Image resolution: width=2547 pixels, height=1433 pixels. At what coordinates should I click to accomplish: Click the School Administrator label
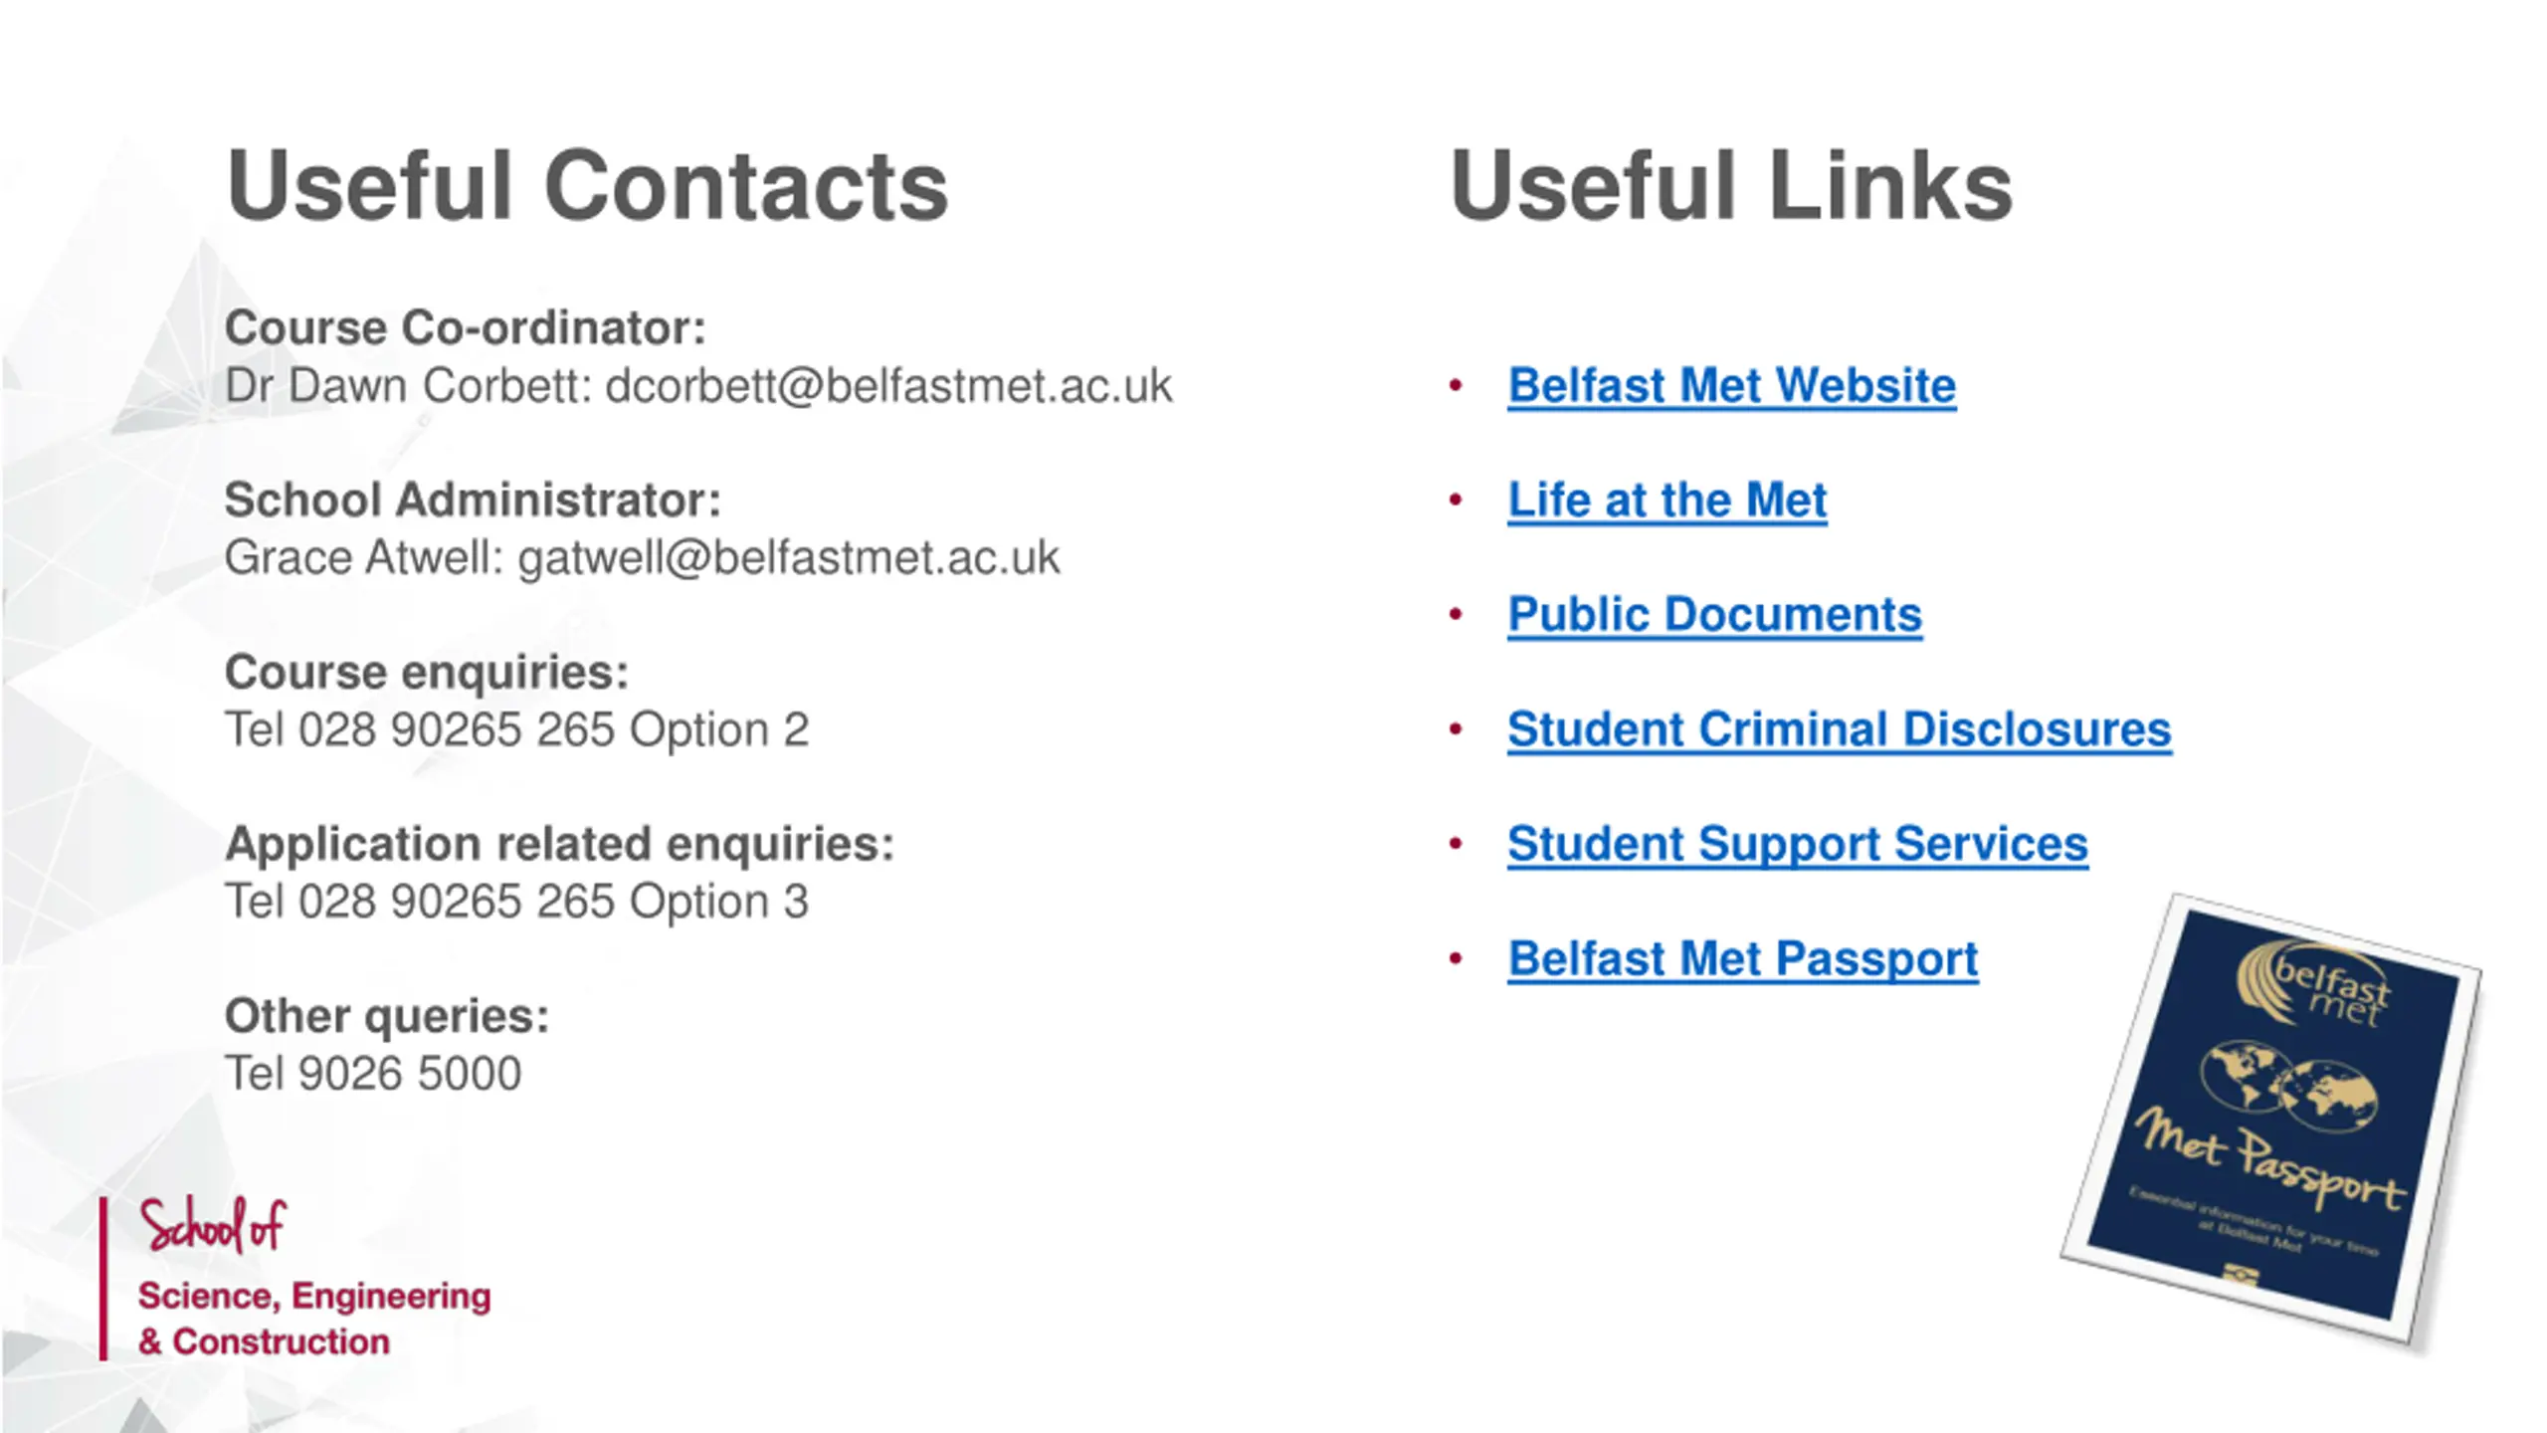pyautogui.click(x=473, y=501)
